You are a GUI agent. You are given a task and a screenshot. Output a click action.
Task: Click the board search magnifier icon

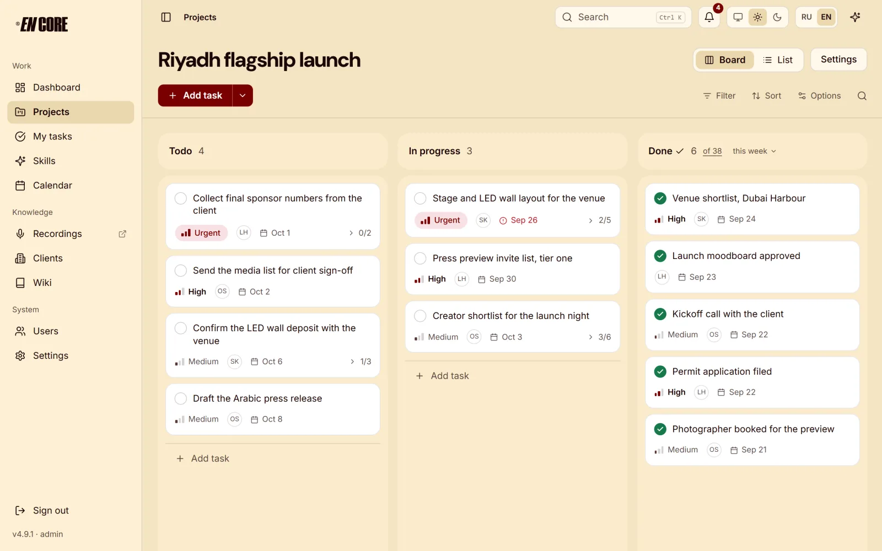click(x=862, y=96)
